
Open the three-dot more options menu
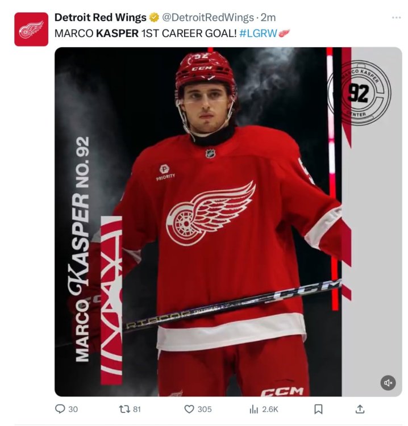[396, 18]
